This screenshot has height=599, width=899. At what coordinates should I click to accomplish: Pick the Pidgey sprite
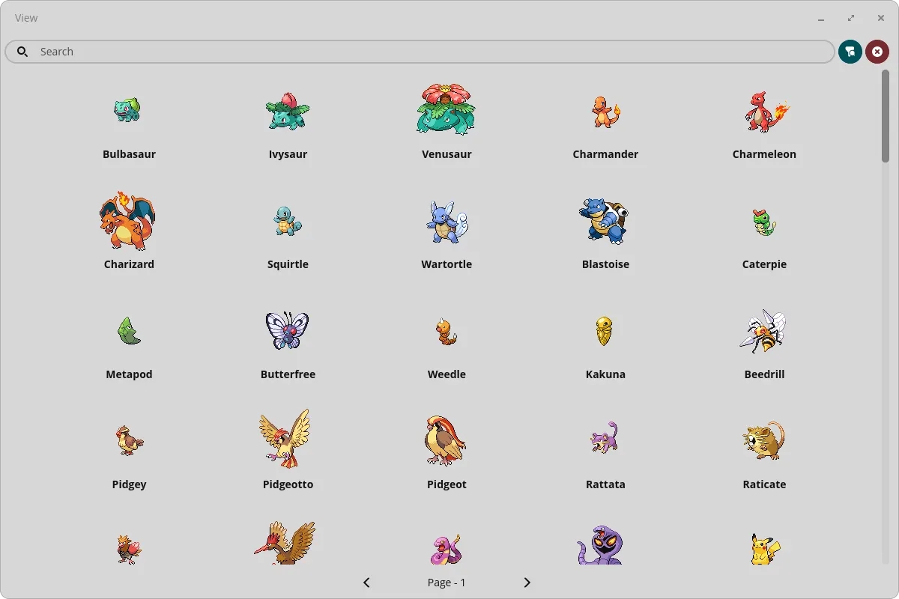[129, 440]
